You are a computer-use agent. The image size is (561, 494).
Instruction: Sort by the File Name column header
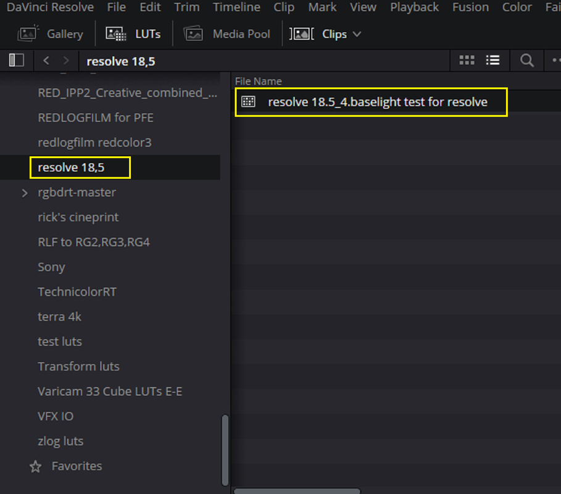point(259,82)
